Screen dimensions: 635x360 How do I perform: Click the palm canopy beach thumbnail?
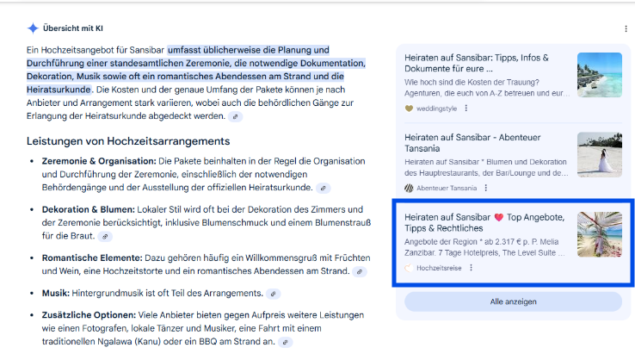click(600, 234)
